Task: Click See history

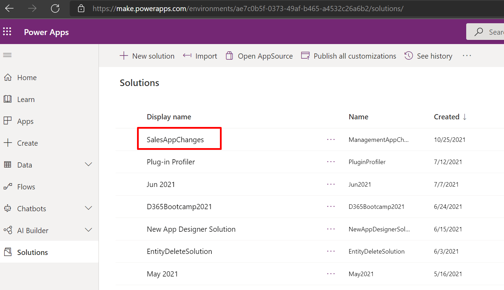Action: pyautogui.click(x=428, y=56)
